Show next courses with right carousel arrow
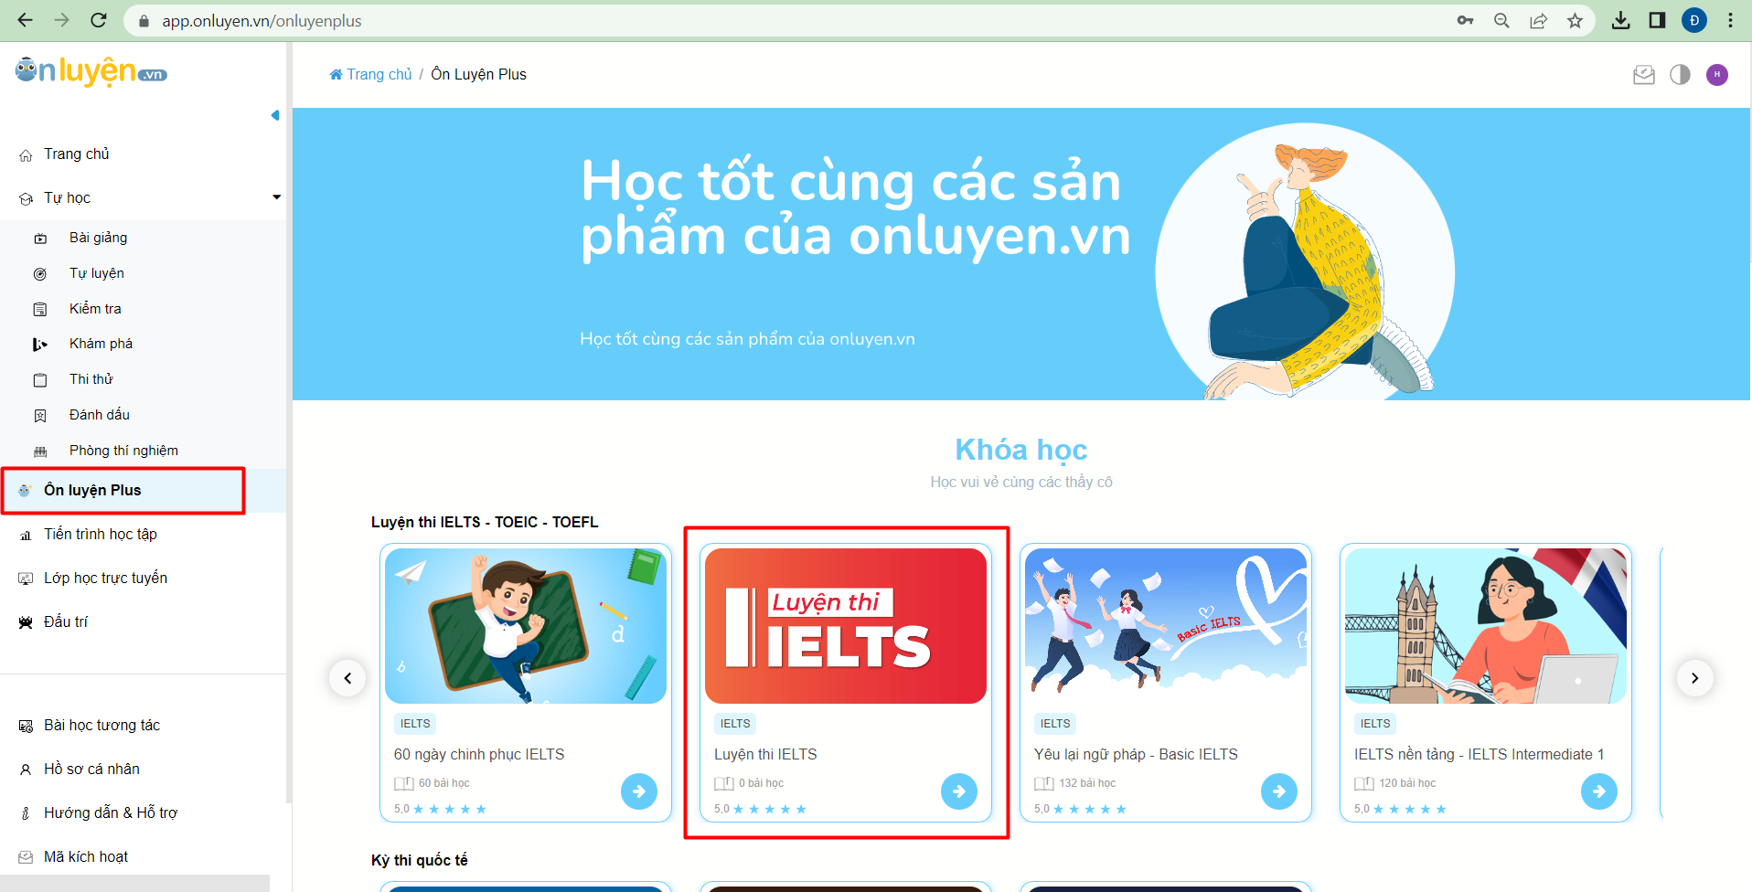 [1694, 678]
